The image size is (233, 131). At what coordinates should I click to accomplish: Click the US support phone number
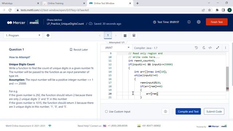coord(117,126)
